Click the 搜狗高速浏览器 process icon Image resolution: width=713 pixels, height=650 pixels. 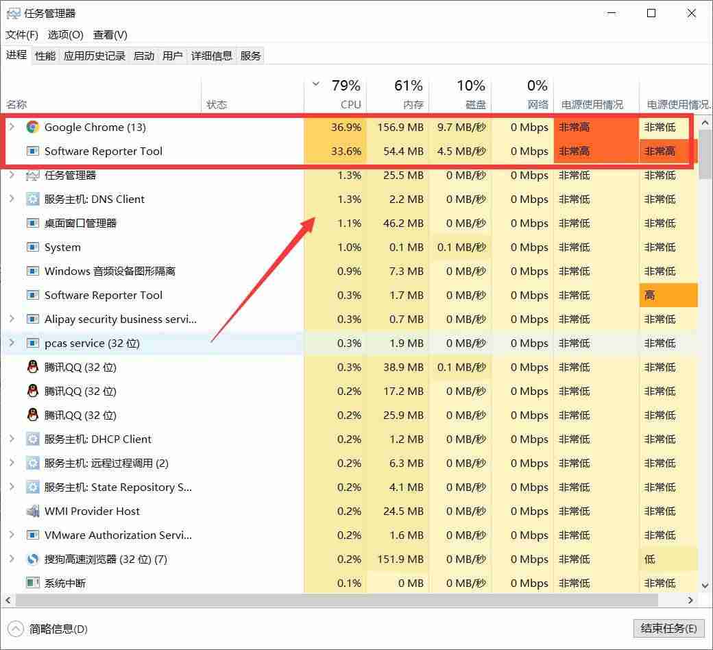32,559
